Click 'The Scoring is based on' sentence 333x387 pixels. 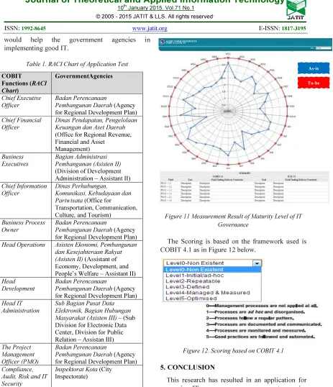pos(233,245)
